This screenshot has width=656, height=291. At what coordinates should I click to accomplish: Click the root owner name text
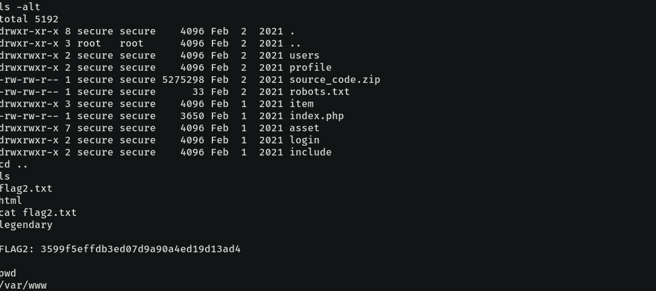(x=89, y=44)
